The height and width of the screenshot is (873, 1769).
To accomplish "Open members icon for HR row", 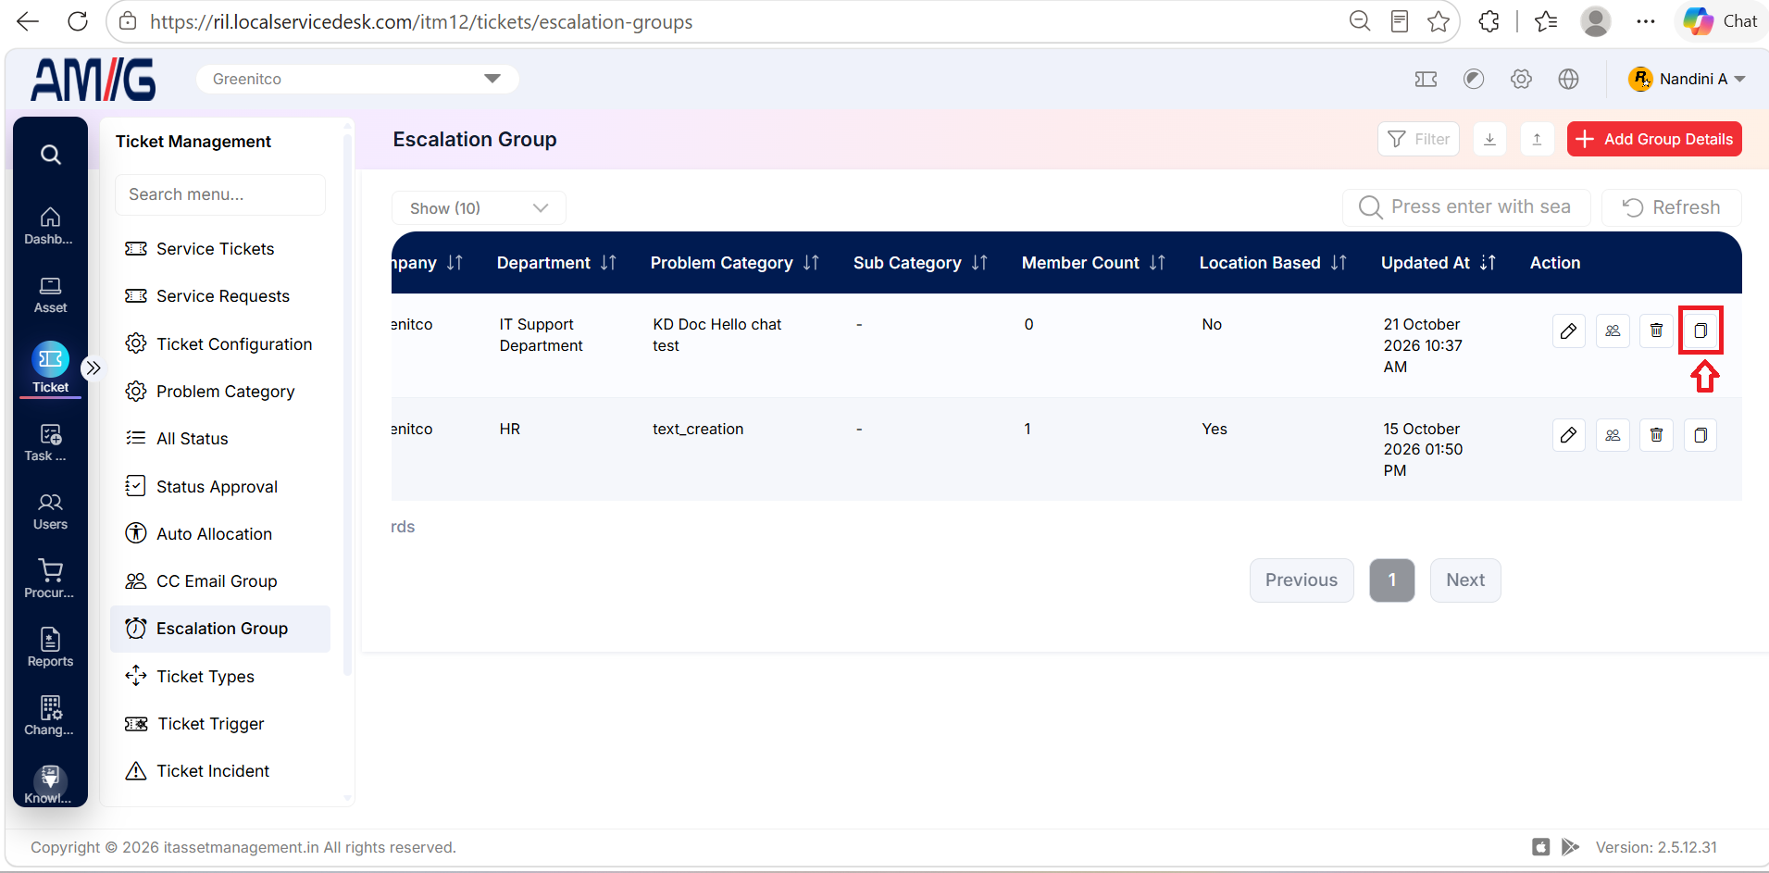I will coord(1613,435).
